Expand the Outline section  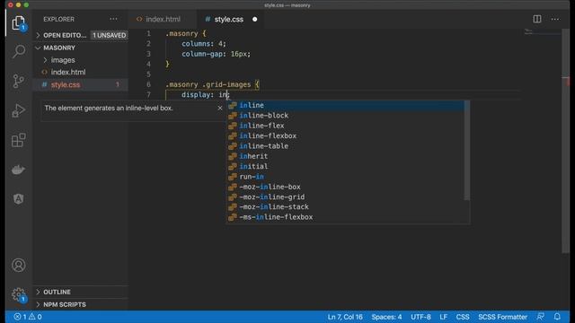click(x=57, y=292)
